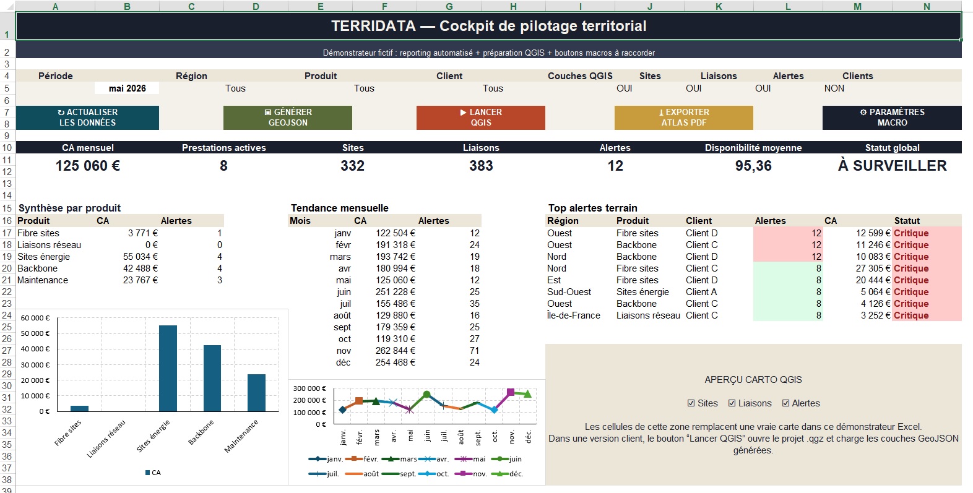973x493 pixels.
Task: Click the Liaisons checkbox in Aperçu Carto QGIS
Action: 732,403
